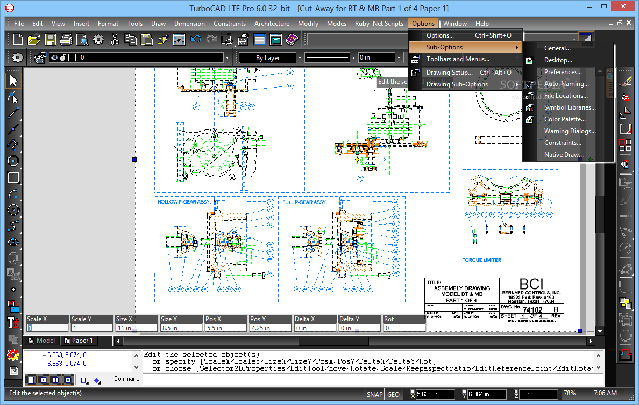Select the Circle tool in left toolbar
The width and height of the screenshot is (639, 405).
pos(13,161)
